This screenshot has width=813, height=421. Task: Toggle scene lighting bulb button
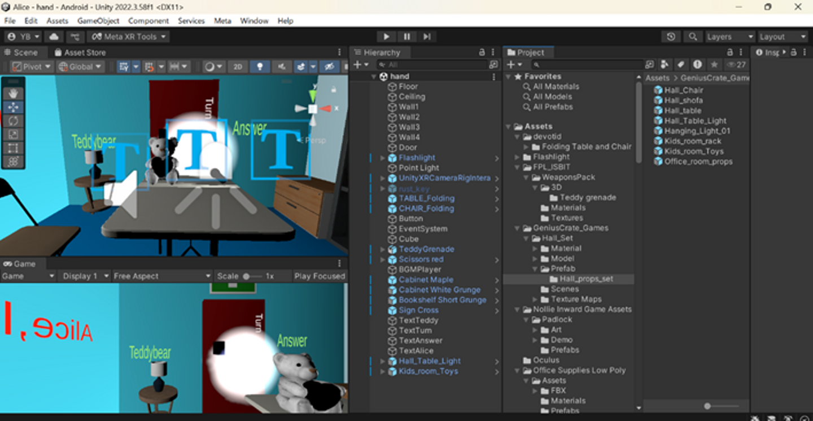point(260,67)
